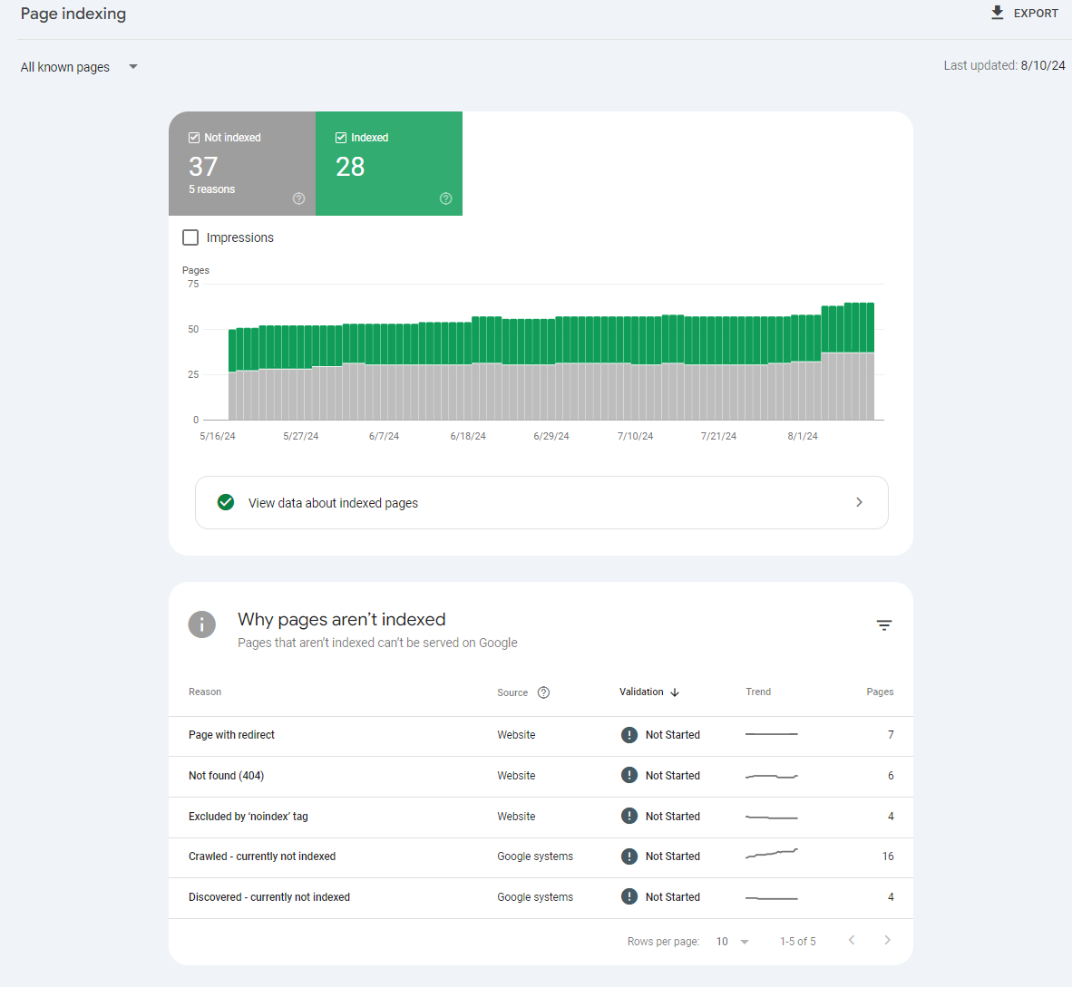Go to previous page of table rows

[x=852, y=941]
